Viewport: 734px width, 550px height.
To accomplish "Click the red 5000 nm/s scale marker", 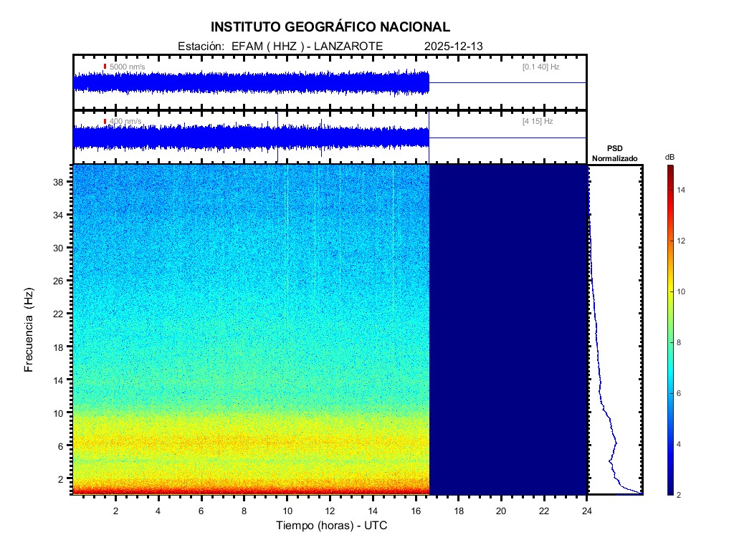I will (x=105, y=67).
